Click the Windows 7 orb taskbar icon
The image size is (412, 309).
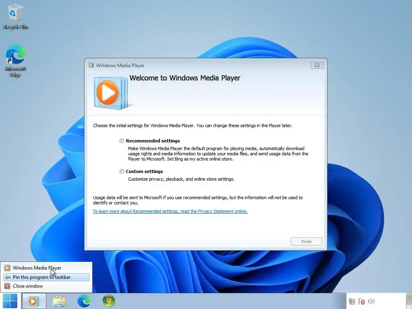point(109,301)
